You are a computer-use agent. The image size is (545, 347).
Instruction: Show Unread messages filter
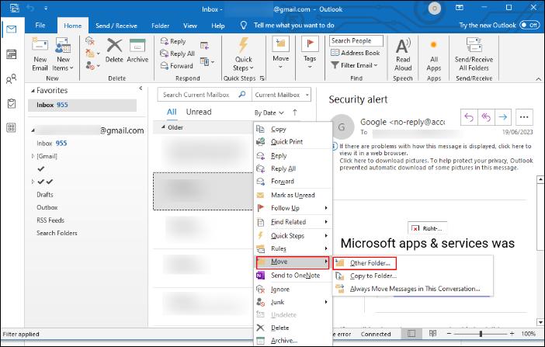point(199,112)
